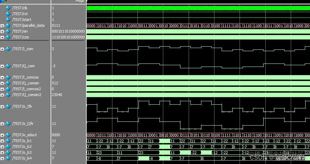Click the parallel_data value 0111

(x=56, y=25)
